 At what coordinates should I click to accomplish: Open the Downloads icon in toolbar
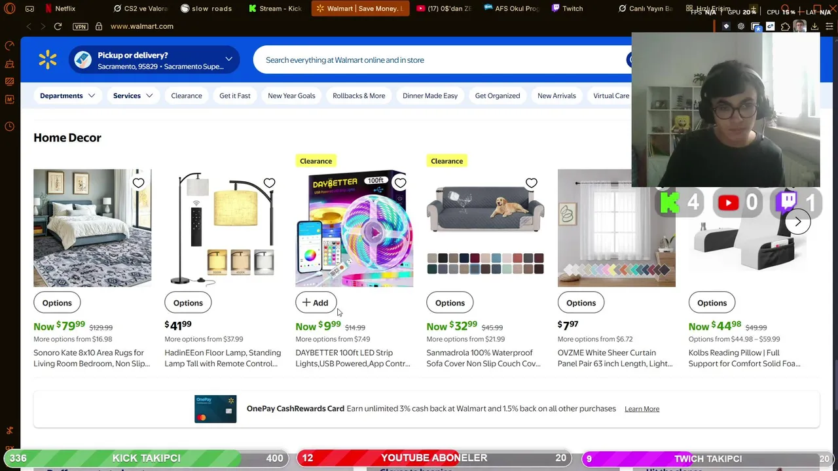click(814, 26)
